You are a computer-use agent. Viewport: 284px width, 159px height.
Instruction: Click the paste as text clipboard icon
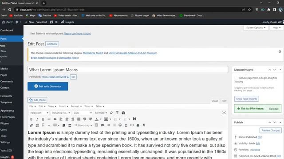123,113
